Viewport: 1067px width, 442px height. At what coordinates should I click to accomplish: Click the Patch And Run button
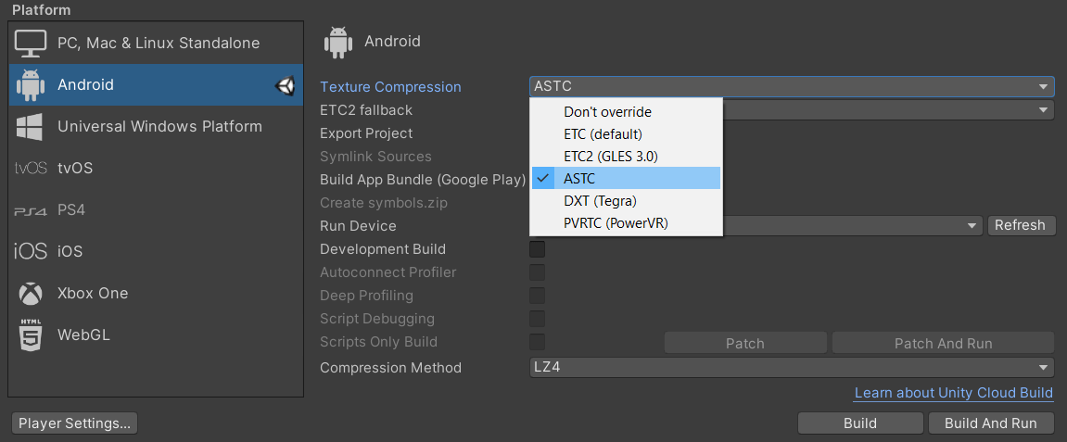pyautogui.click(x=943, y=344)
